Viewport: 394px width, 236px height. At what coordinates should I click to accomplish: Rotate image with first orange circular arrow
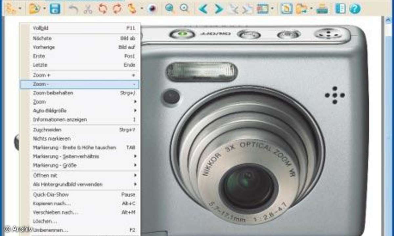tap(103, 9)
